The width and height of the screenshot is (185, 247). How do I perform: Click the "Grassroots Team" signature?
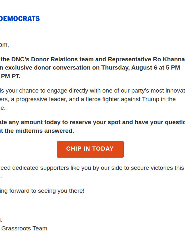click(24, 228)
